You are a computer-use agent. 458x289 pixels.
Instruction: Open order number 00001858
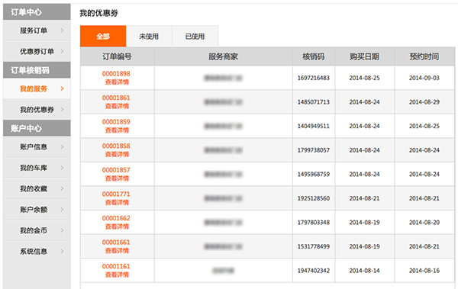tap(116, 146)
